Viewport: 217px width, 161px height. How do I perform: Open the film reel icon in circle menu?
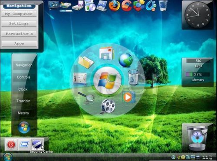click(x=108, y=106)
